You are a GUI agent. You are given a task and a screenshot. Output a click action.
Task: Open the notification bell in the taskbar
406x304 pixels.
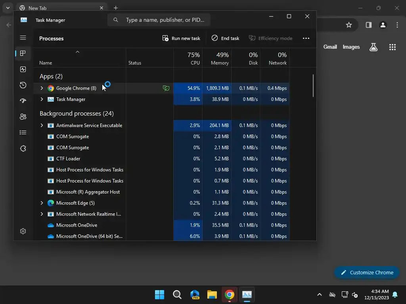395,294
